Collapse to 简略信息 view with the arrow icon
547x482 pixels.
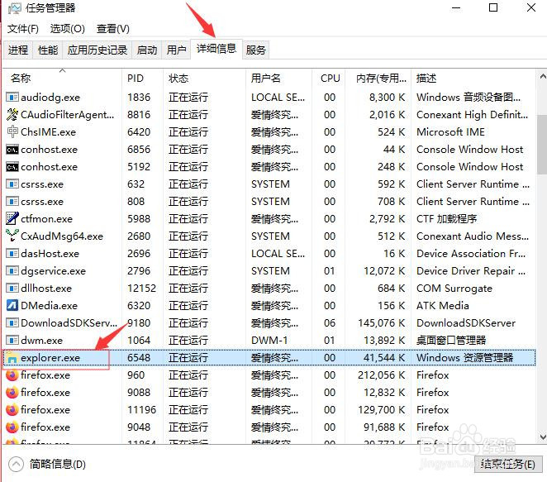[16, 464]
